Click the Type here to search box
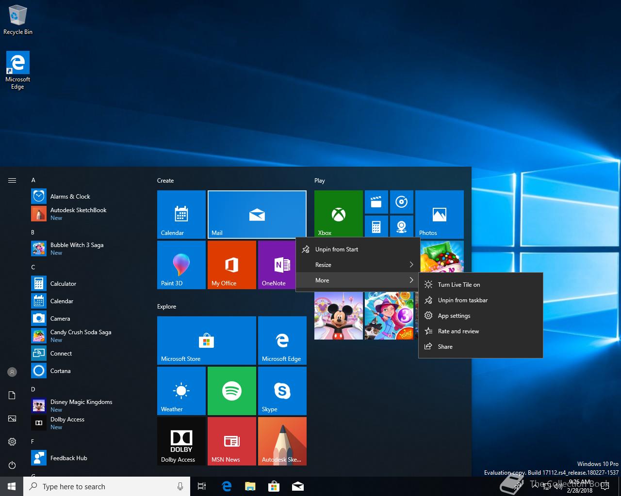 (x=107, y=486)
